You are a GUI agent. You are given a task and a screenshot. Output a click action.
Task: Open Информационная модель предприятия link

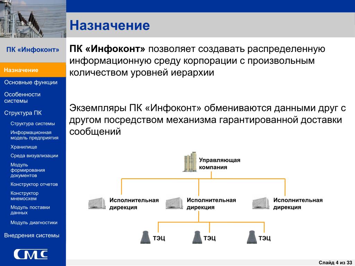click(x=34, y=135)
